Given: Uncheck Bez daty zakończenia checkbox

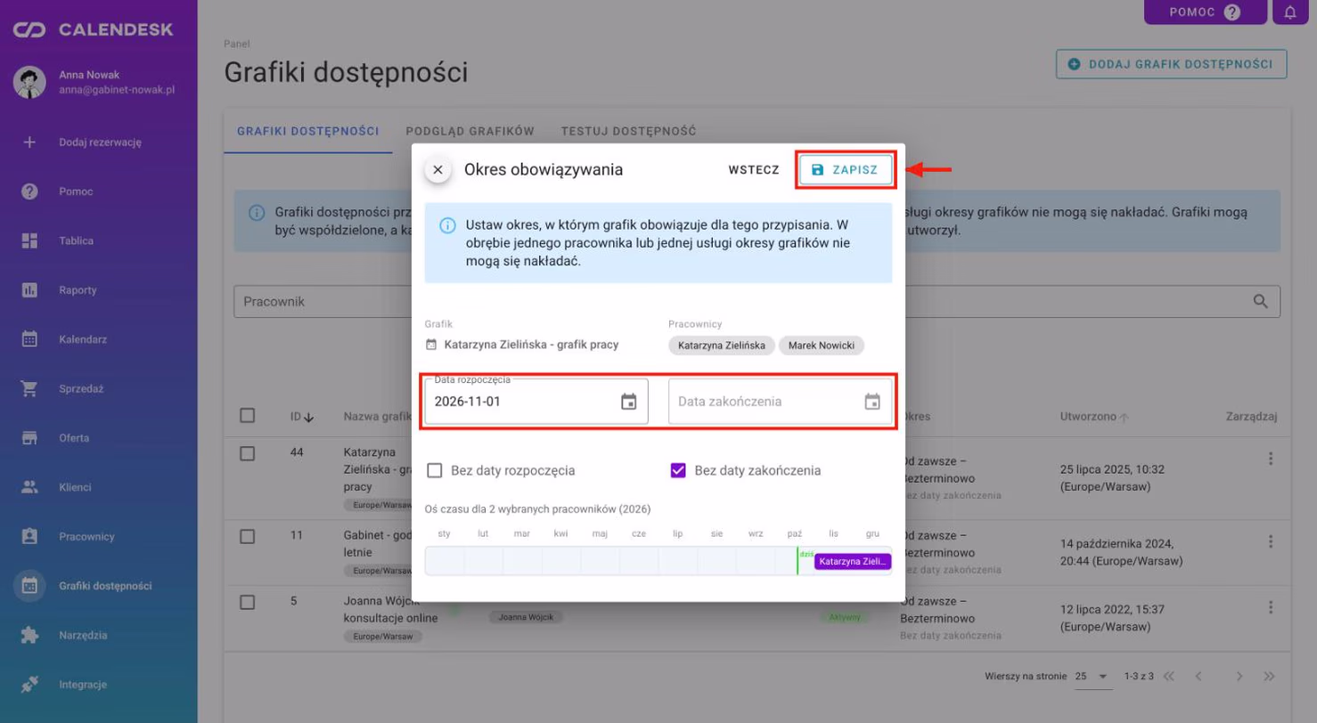Looking at the screenshot, I should [678, 470].
